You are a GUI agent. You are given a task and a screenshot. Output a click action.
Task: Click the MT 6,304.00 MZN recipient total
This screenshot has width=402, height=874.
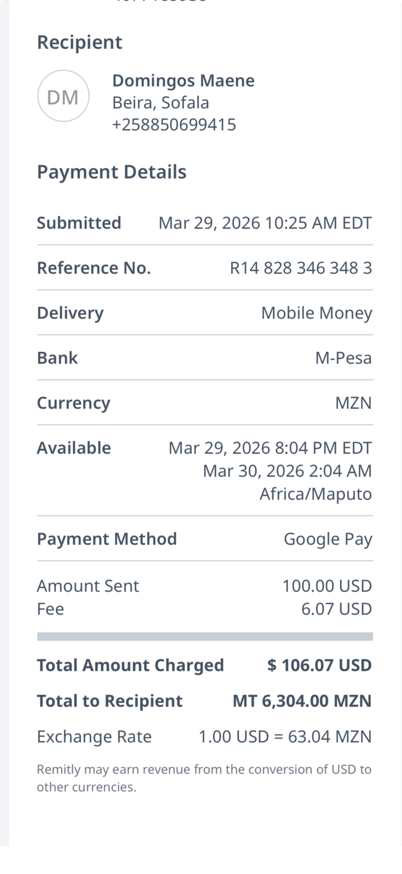pyautogui.click(x=301, y=701)
